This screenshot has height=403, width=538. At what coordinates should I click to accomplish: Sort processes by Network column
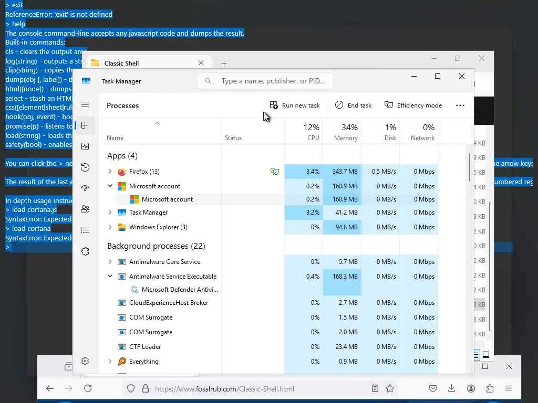point(419,132)
